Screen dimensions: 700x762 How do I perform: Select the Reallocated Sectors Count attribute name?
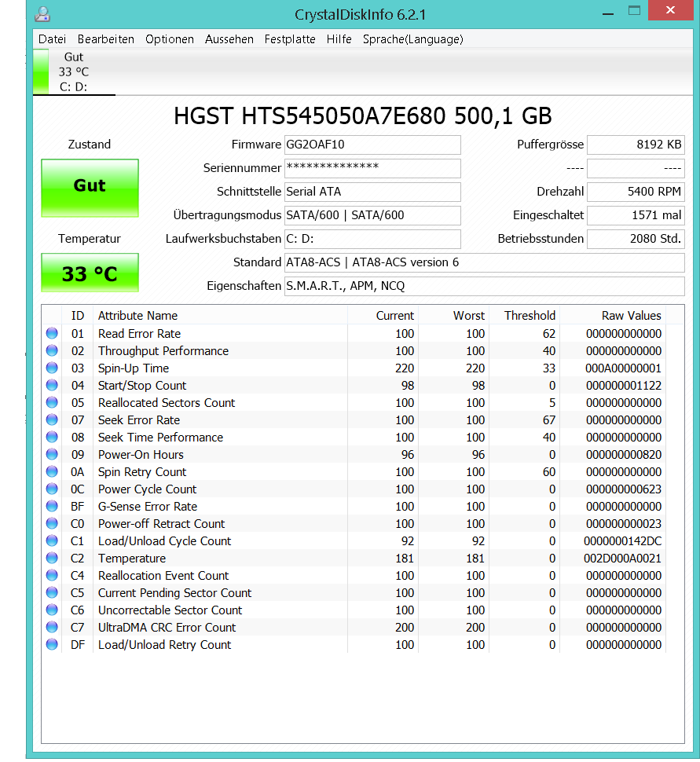(167, 403)
